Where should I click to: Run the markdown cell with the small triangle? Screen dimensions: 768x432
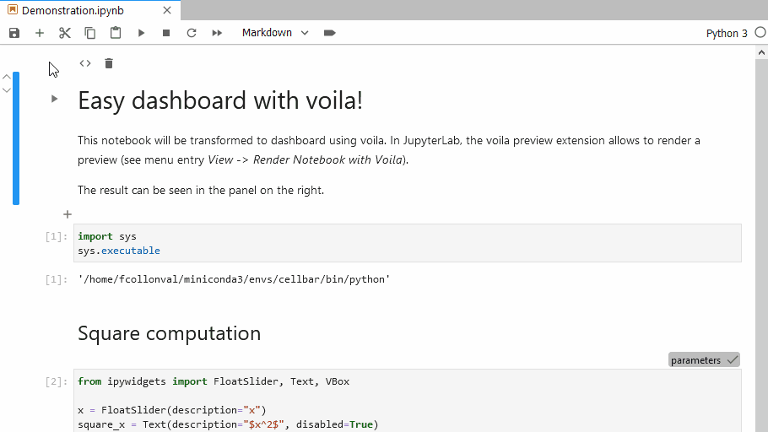(x=54, y=99)
